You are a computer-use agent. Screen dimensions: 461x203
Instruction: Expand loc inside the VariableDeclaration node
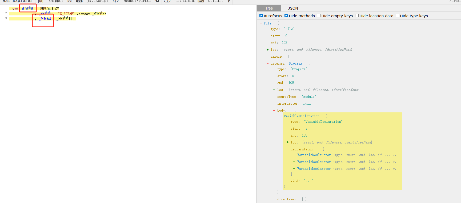(287, 142)
